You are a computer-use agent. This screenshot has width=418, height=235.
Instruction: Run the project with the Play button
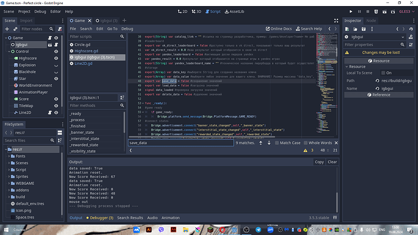(x=351, y=12)
